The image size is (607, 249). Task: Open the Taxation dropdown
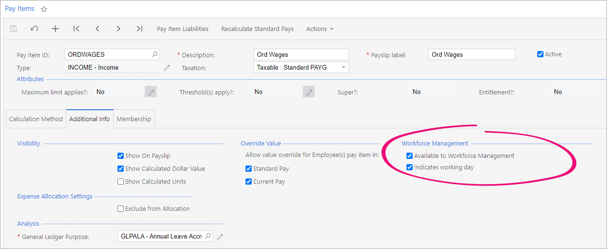click(x=343, y=68)
